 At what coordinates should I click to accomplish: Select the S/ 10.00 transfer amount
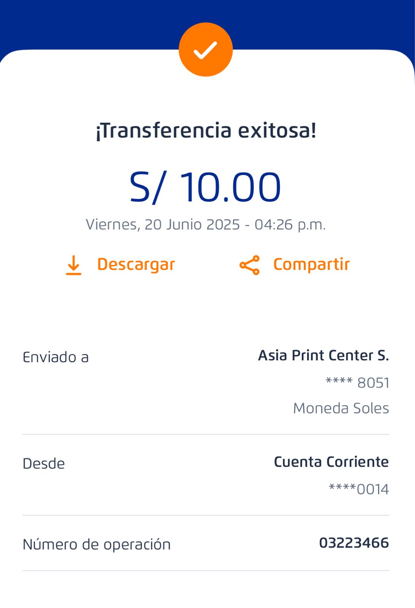point(206,187)
